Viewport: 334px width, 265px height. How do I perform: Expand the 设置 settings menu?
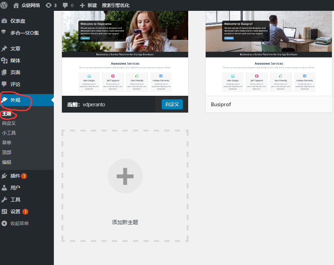[x=15, y=212]
